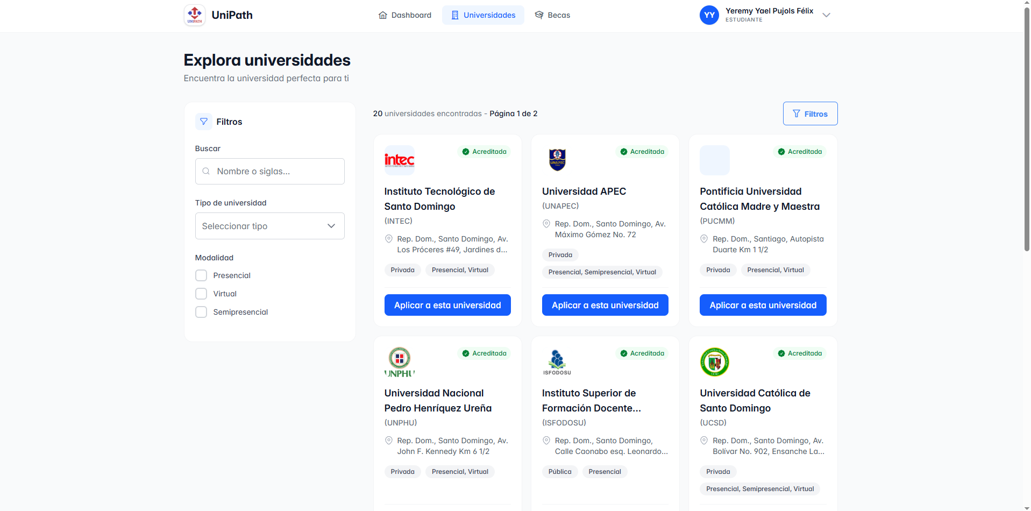Click the location pin on UNPHU card
The image size is (1031, 511).
coord(389,441)
